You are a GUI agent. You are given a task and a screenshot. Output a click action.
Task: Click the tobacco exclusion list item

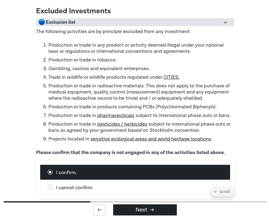[82, 60]
